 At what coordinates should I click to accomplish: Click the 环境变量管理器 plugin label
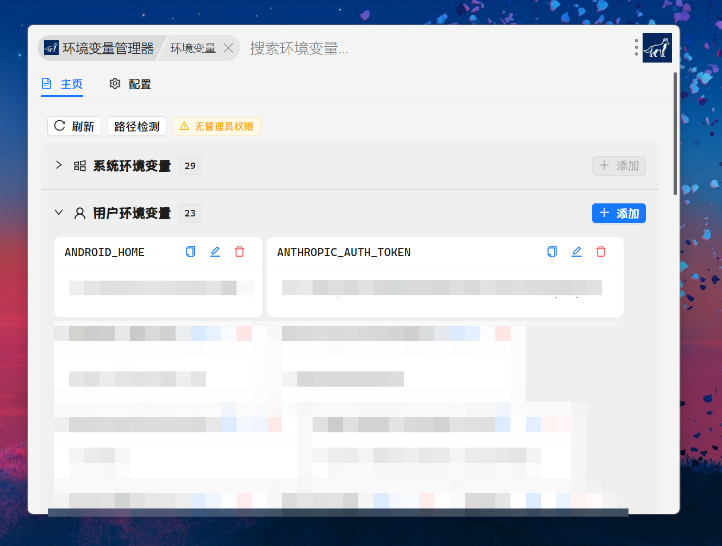pyautogui.click(x=101, y=48)
